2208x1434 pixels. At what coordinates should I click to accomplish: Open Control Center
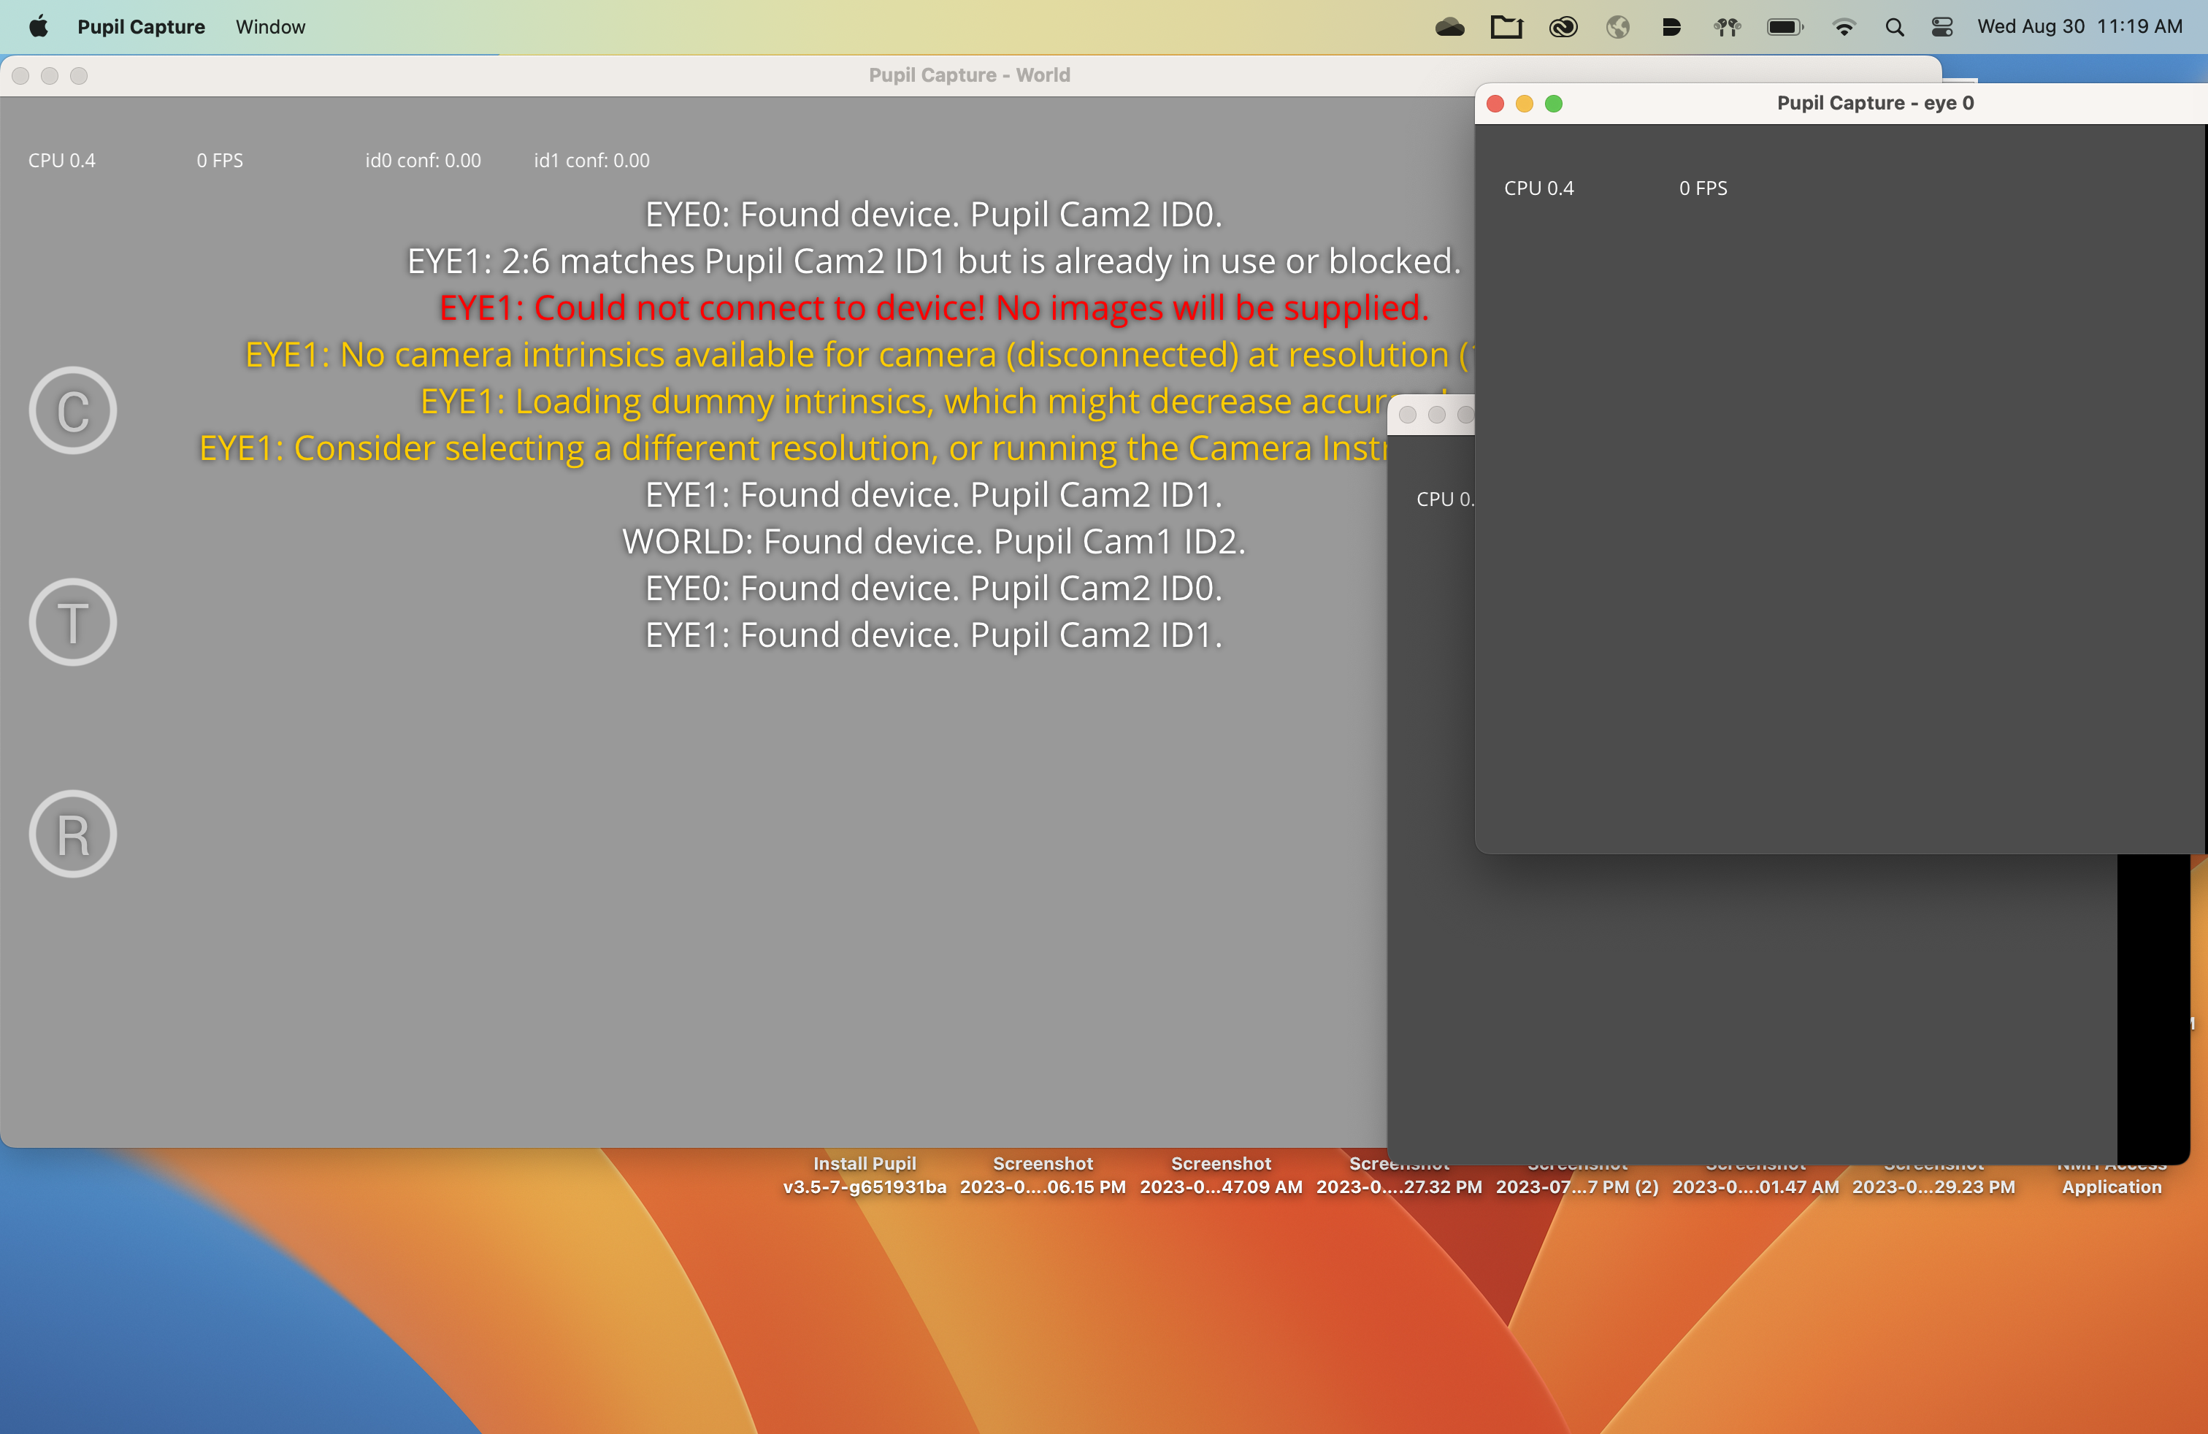coord(1941,27)
